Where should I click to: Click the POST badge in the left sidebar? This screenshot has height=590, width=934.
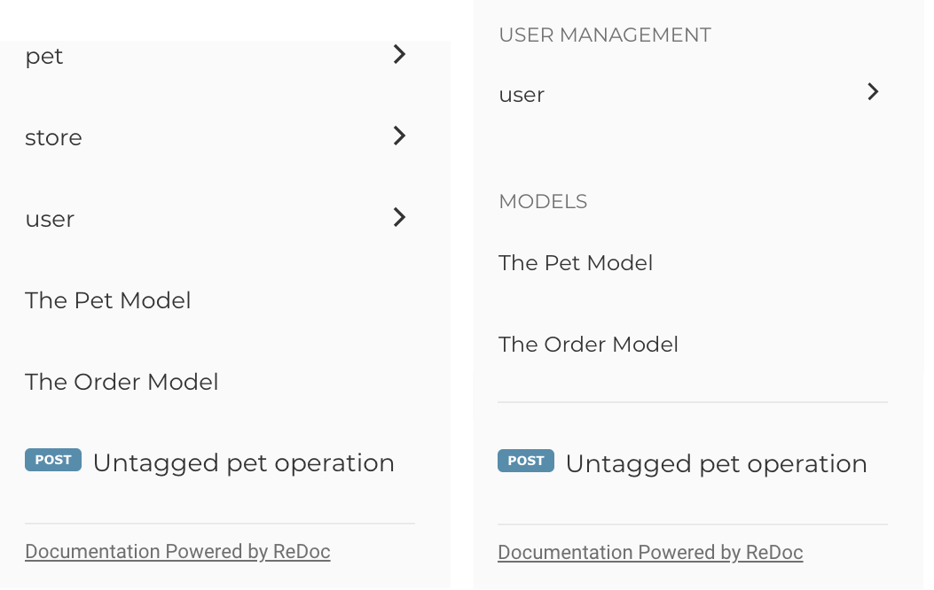click(52, 460)
